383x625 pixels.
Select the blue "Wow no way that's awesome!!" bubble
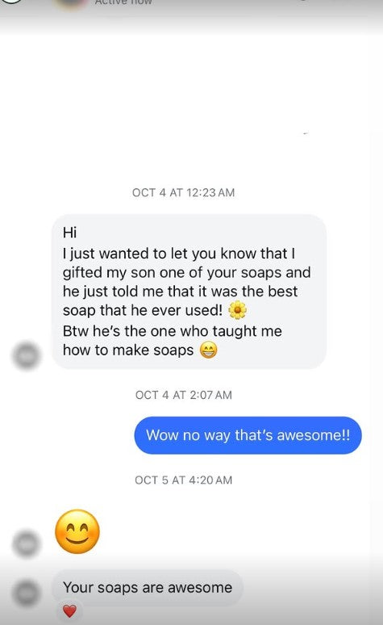pyautogui.click(x=248, y=435)
